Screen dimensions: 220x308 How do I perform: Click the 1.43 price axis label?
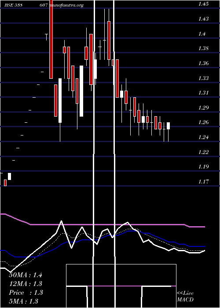click(202, 19)
